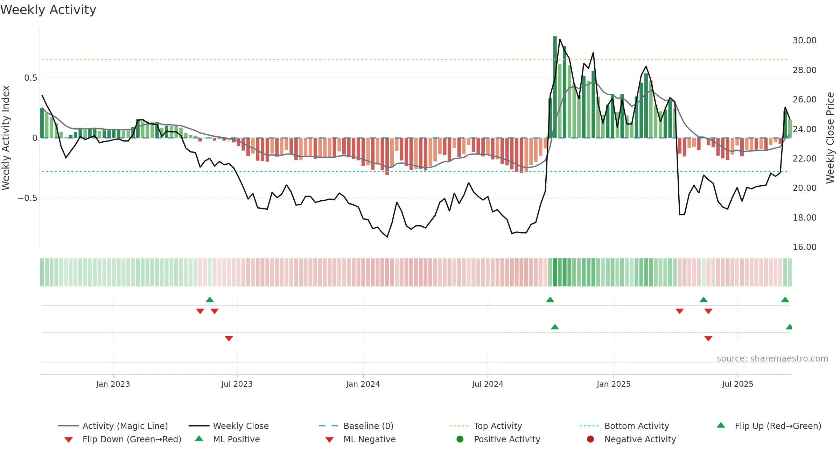This screenshot has width=840, height=472.
Task: Click the ML Positive marker at the chart's right edge
Action: tap(789, 327)
